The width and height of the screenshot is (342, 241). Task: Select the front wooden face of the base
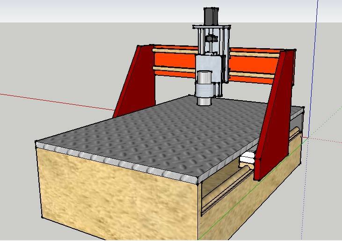point(117,197)
